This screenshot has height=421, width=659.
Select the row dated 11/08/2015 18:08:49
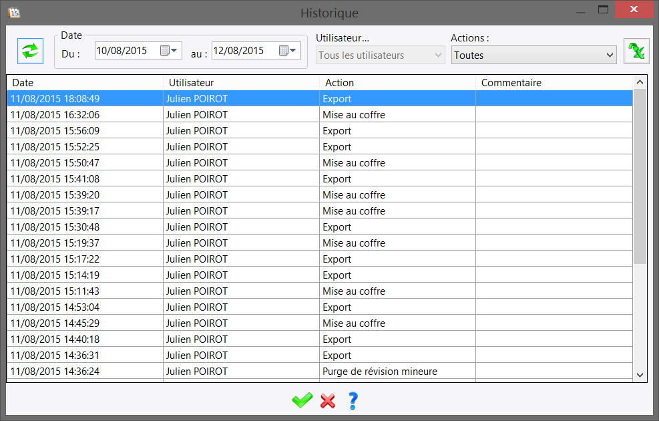[320, 98]
